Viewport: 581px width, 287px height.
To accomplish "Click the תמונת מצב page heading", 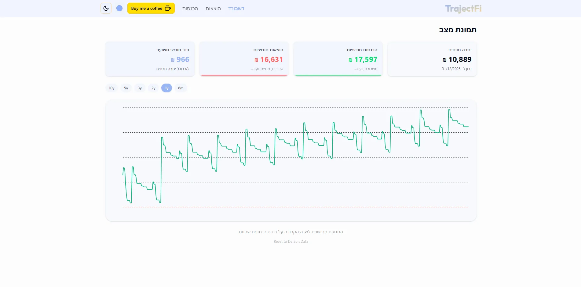I will pos(458,30).
